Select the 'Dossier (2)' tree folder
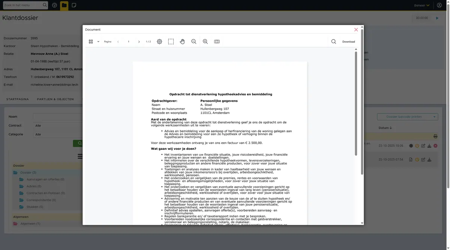This screenshot has height=250, width=450. 28,173
